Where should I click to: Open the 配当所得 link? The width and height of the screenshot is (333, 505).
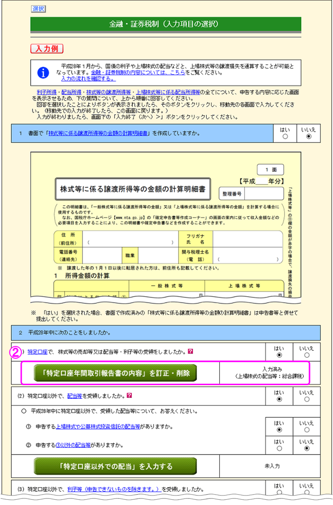71,93
